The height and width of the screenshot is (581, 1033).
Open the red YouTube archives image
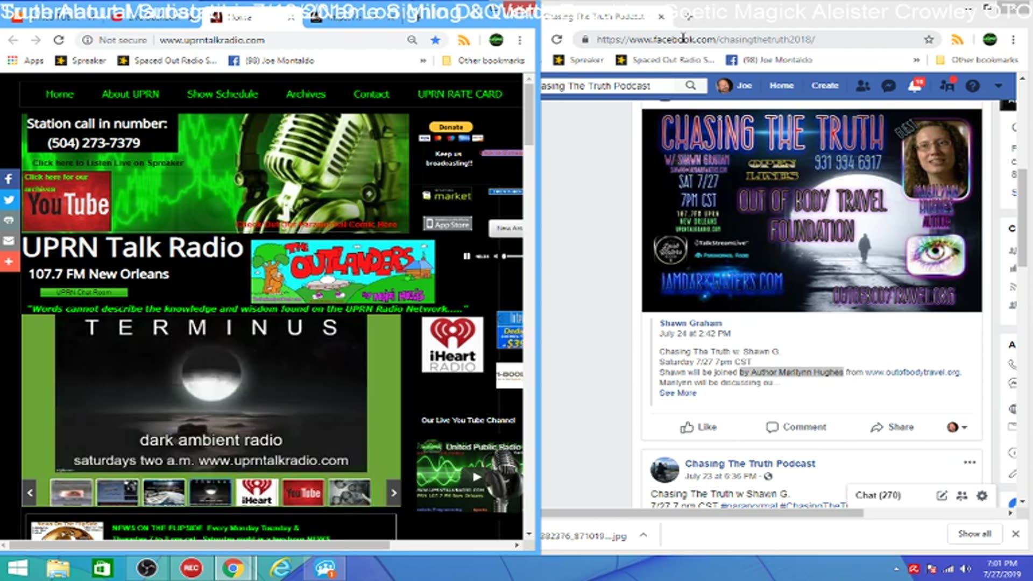(x=67, y=202)
